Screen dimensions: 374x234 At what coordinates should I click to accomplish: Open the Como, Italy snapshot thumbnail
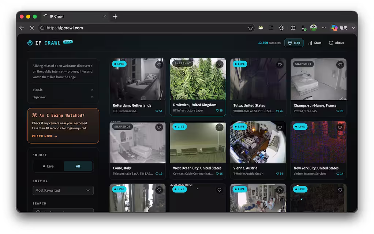pos(137,142)
